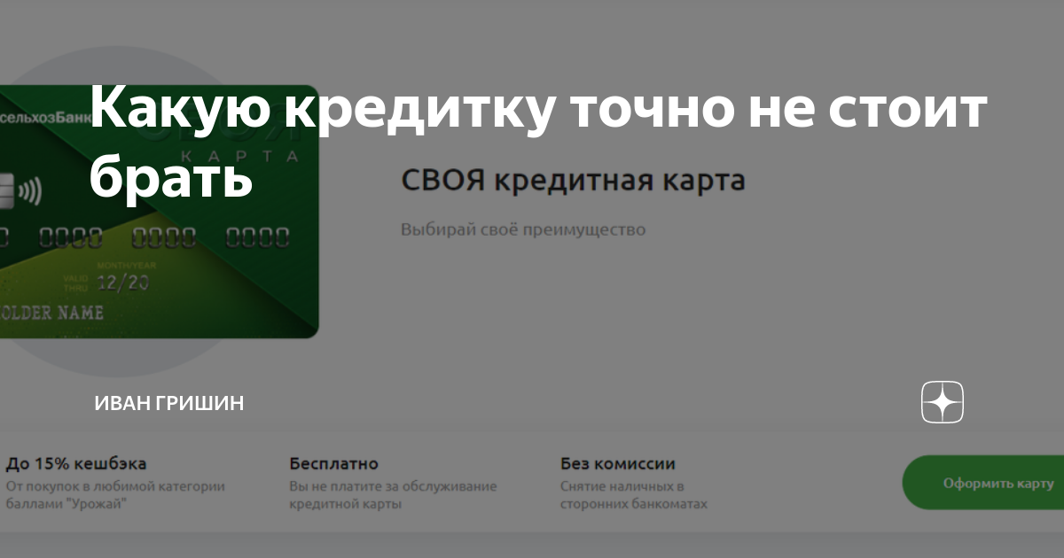Open the ИВАН ГРИШИН author profile
Screen dimensions: 1064x558
[167, 403]
